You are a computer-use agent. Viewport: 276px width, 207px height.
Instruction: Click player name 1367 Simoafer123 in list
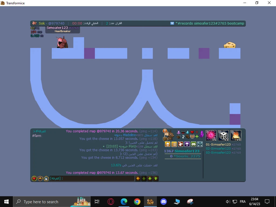click(x=182, y=151)
